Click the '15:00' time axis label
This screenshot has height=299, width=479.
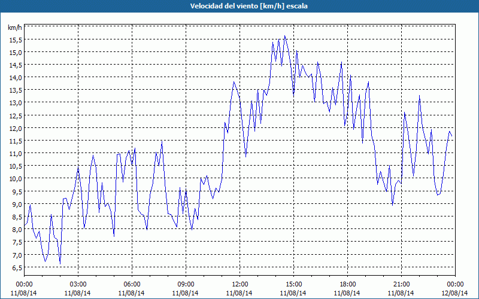(293, 285)
